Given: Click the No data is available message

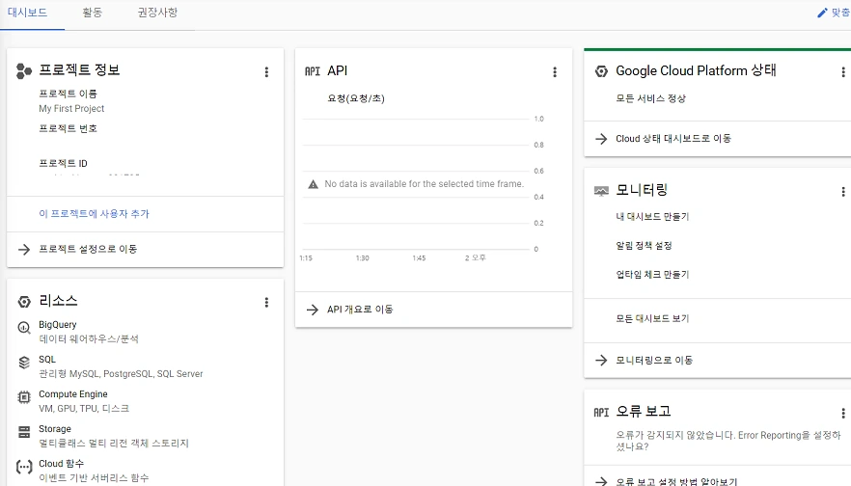Looking at the screenshot, I should pos(424,184).
